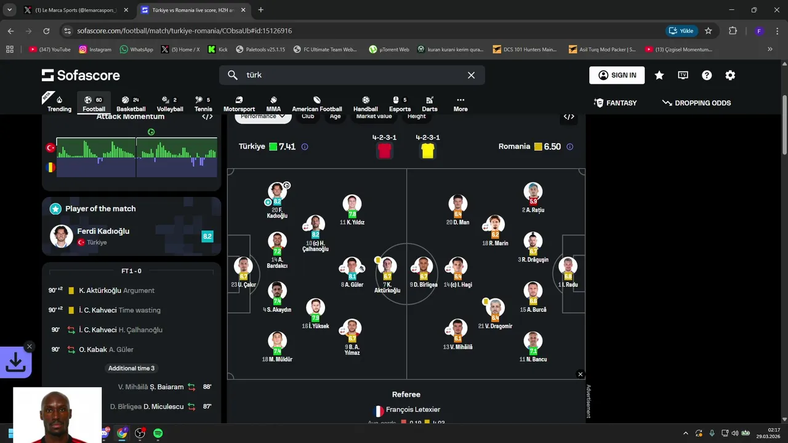Viewport: 788px width, 443px height.
Task: Open the Handball section
Action: [x=366, y=103]
